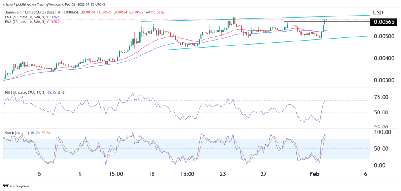Click the black 0.00565 price level label
The height and width of the screenshot is (191, 401).
click(384, 22)
